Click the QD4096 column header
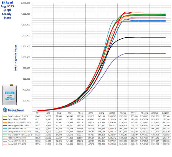The width and height of the screenshot is (172, 157). coord(166,113)
